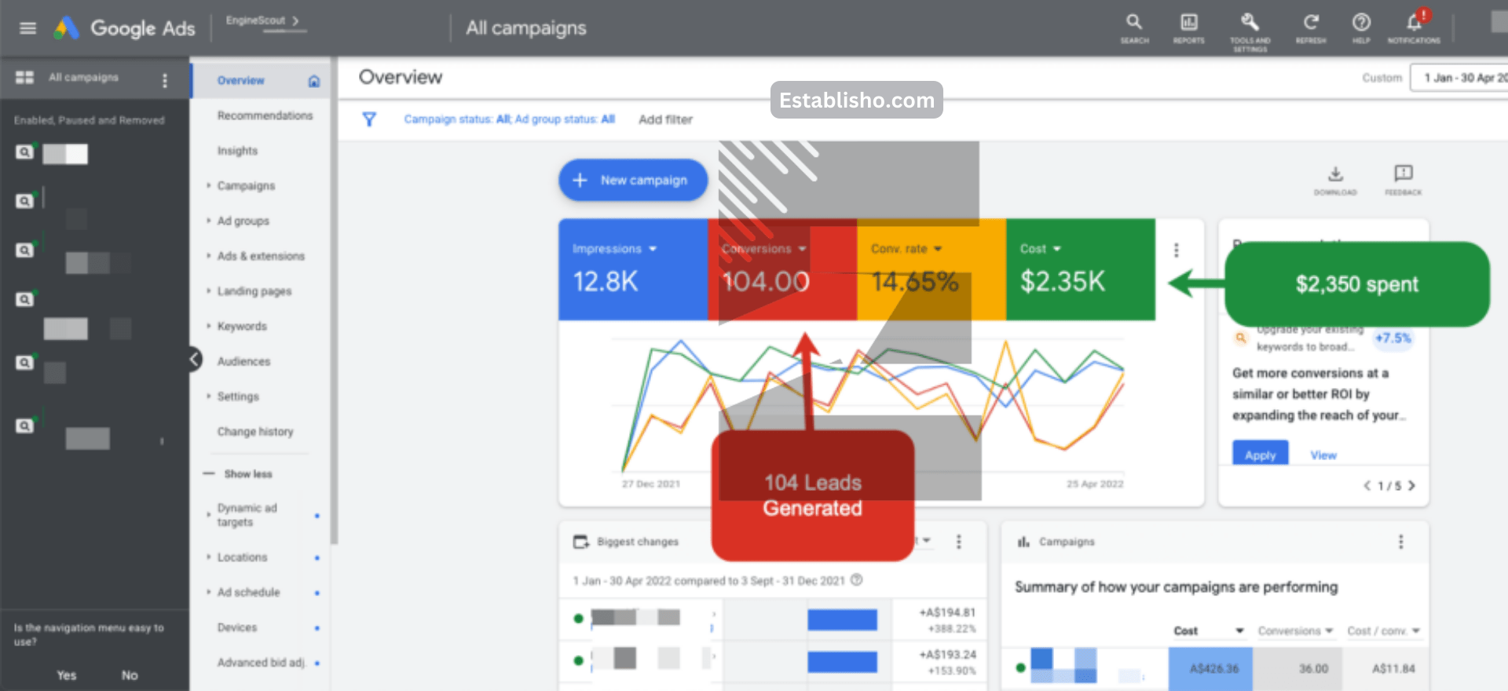Collapse the menu with Show less
The width and height of the screenshot is (1508, 691).
point(247,474)
